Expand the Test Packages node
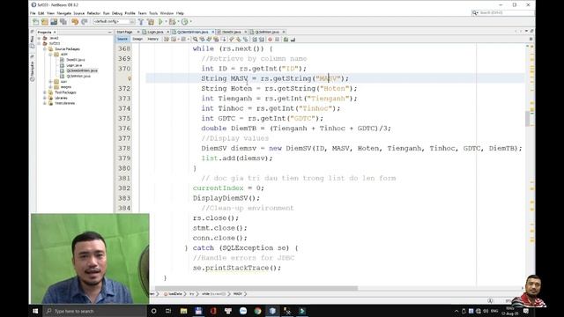This screenshot has width=564, height=317. (x=45, y=92)
